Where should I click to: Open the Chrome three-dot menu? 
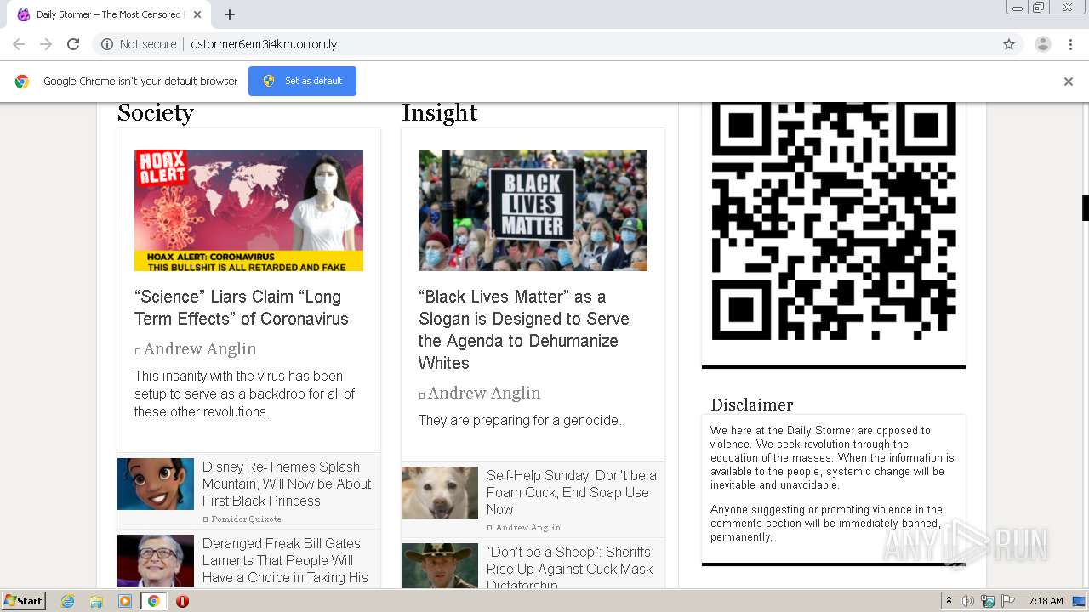point(1070,44)
